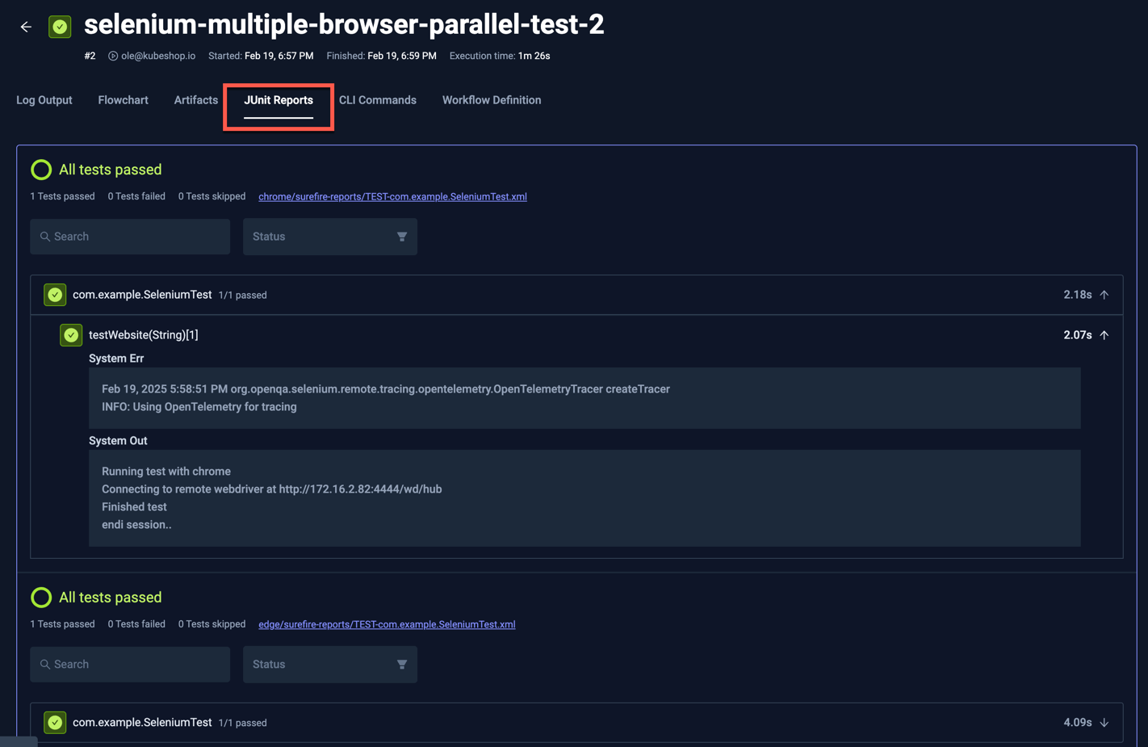Collapse the first com.example.SeleniumTest suite via its arrow
Screen dimensions: 1148x747
(1104, 294)
